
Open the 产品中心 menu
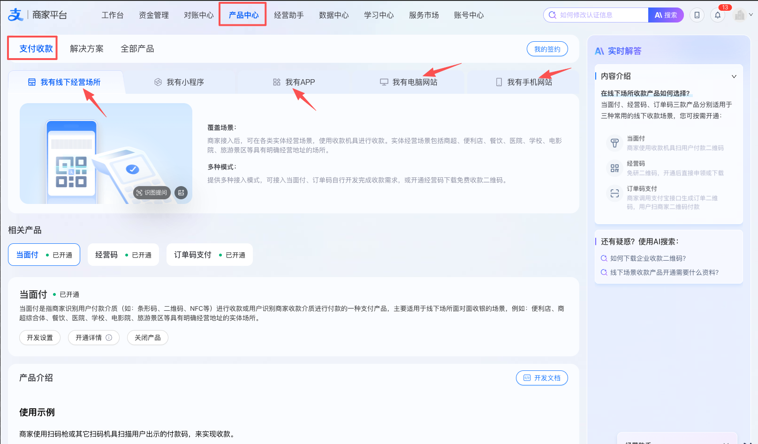point(243,15)
